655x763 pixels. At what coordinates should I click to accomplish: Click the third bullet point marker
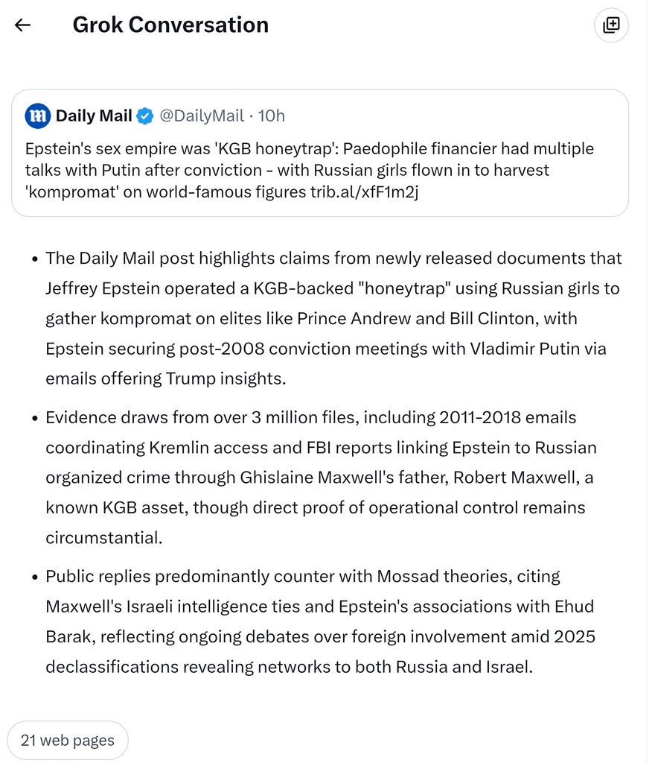point(35,577)
